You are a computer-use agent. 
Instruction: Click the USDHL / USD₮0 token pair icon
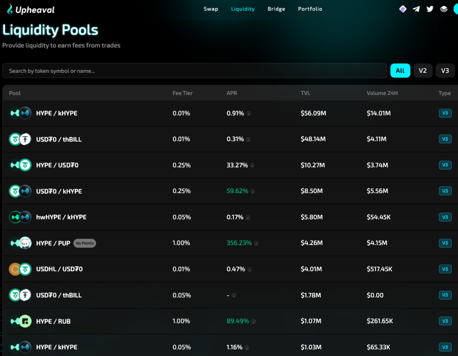click(x=20, y=269)
